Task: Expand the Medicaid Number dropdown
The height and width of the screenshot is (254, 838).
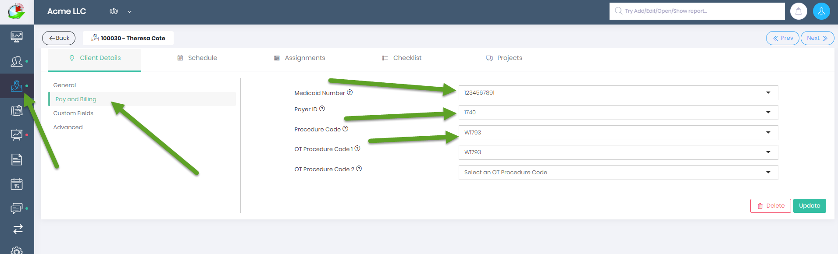Action: pyautogui.click(x=618, y=93)
